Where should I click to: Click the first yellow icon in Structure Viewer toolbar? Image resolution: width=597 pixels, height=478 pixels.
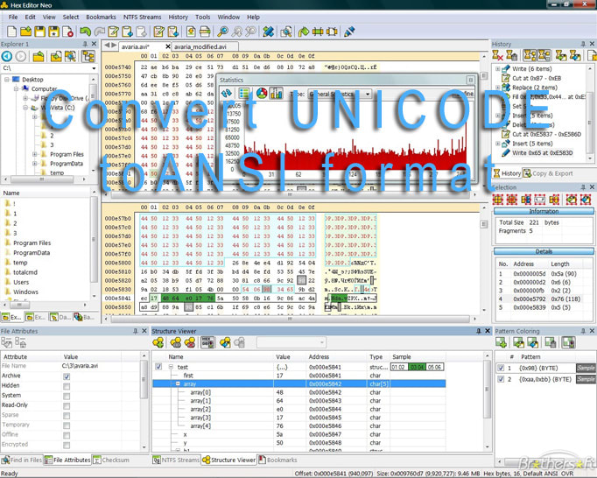(x=158, y=342)
